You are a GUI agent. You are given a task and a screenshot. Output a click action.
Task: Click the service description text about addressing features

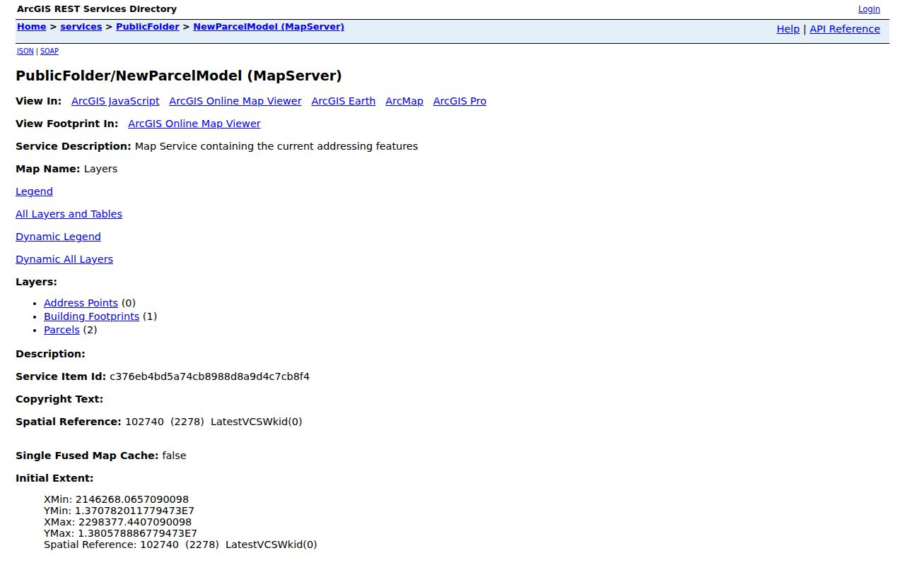276,146
